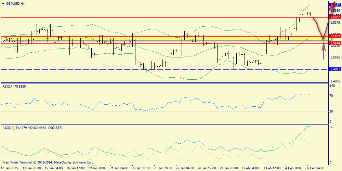This screenshot has width=342, height=171.
Task: Expand the dropdown arrow beside GBPUSD,H4
Action: pyautogui.click(x=3, y=4)
